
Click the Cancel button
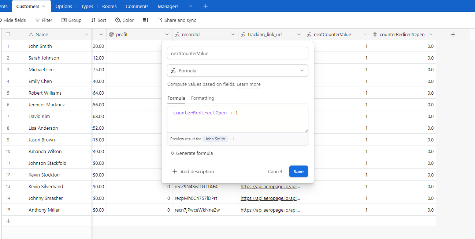pos(275,171)
